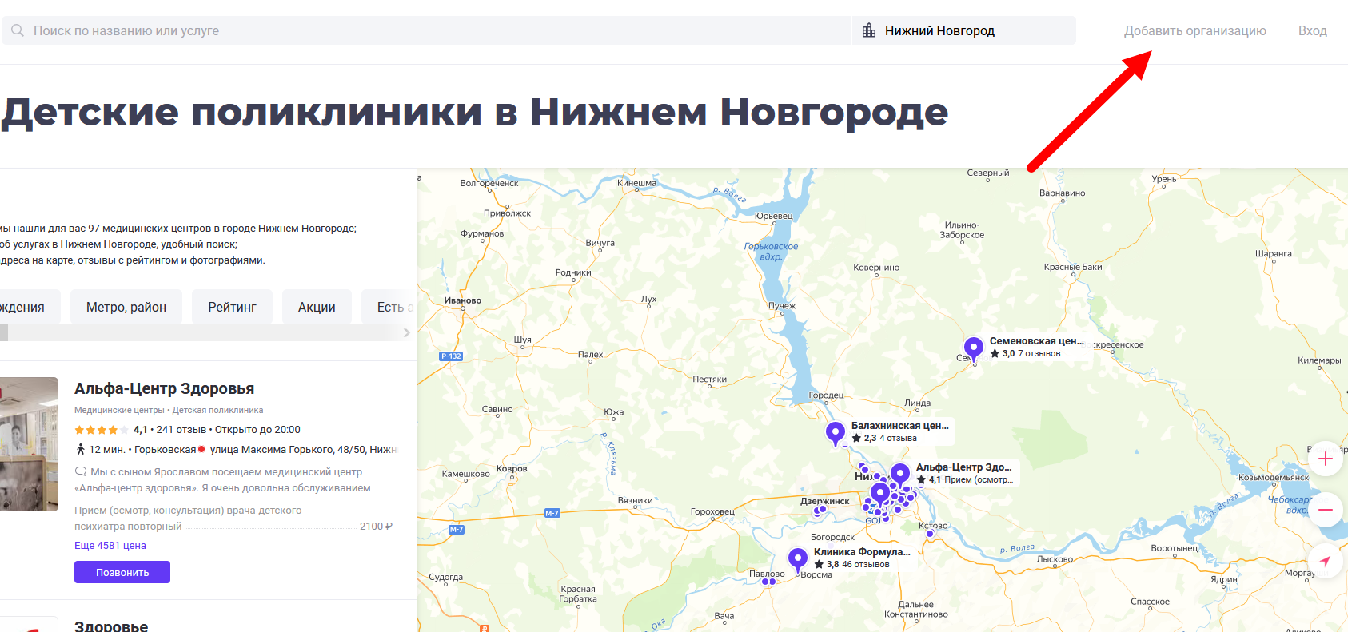Click the Семеновская map label card
This screenshot has height=632, width=1348.
point(1037,347)
